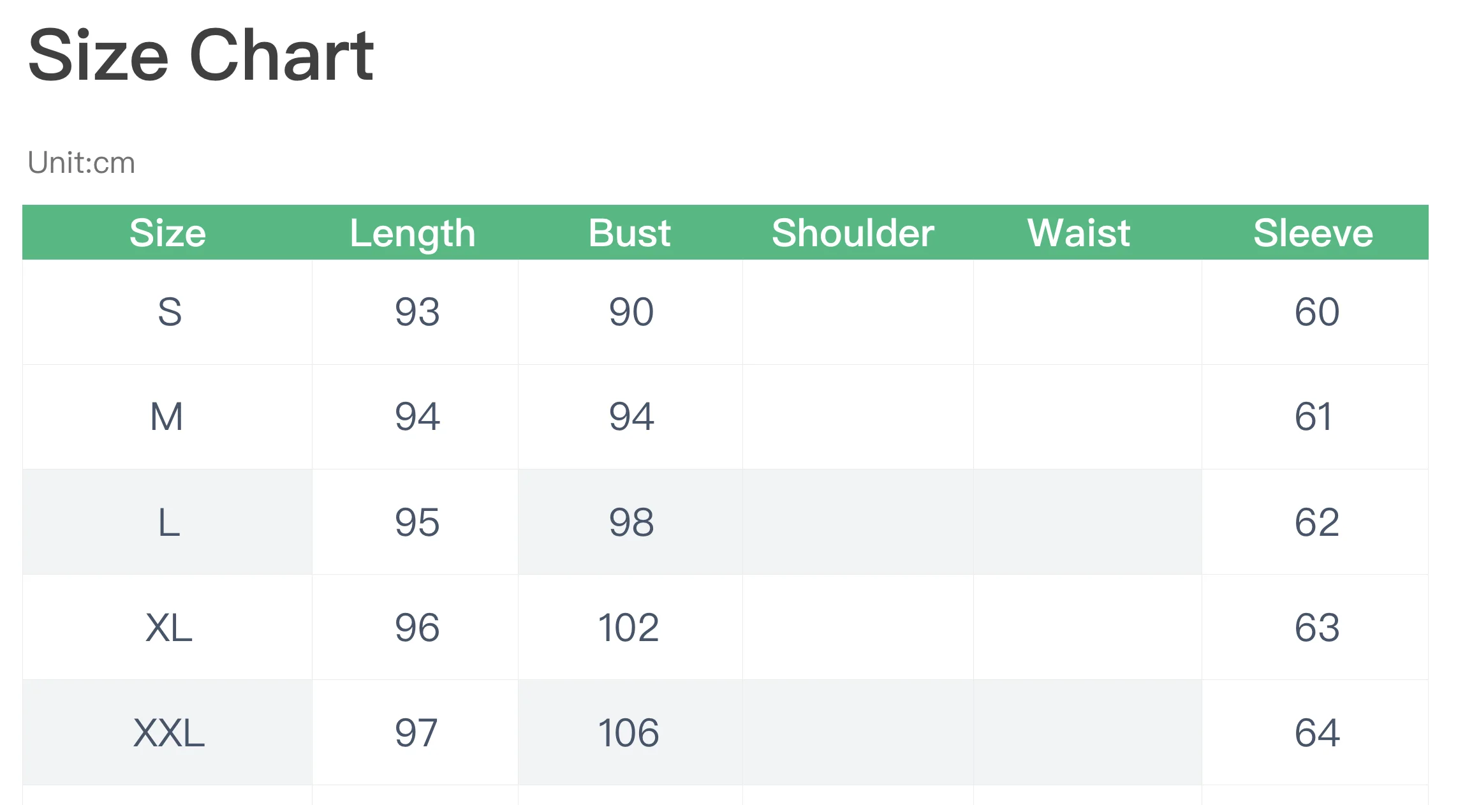Click the bust value 98

tap(631, 522)
